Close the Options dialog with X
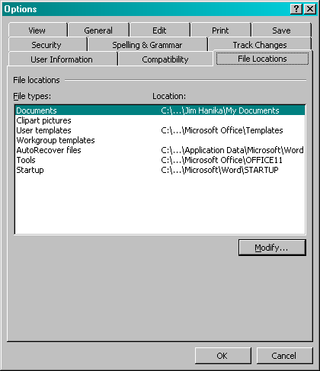The width and height of the screenshot is (320, 371). pos(310,9)
